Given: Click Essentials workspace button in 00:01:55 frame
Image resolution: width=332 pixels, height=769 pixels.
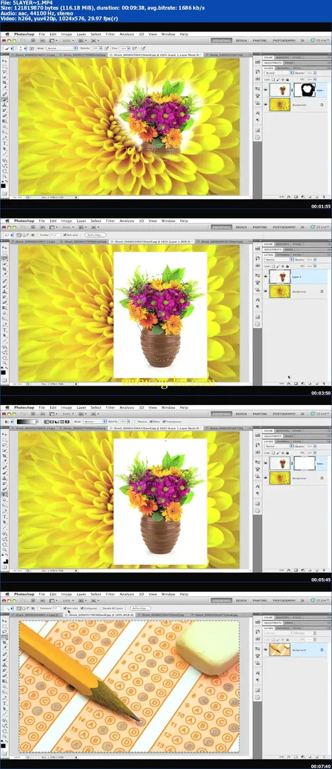Looking at the screenshot, I should pyautogui.click(x=222, y=41).
